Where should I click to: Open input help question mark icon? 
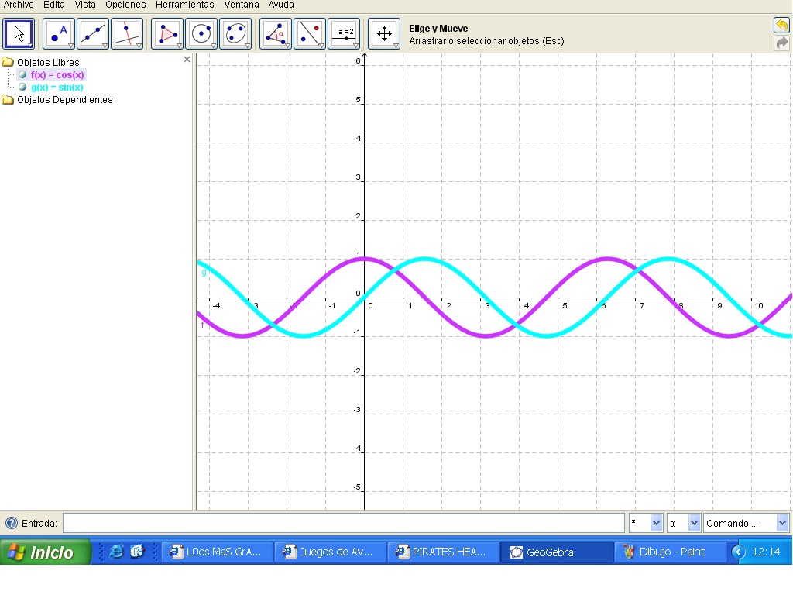[x=11, y=523]
